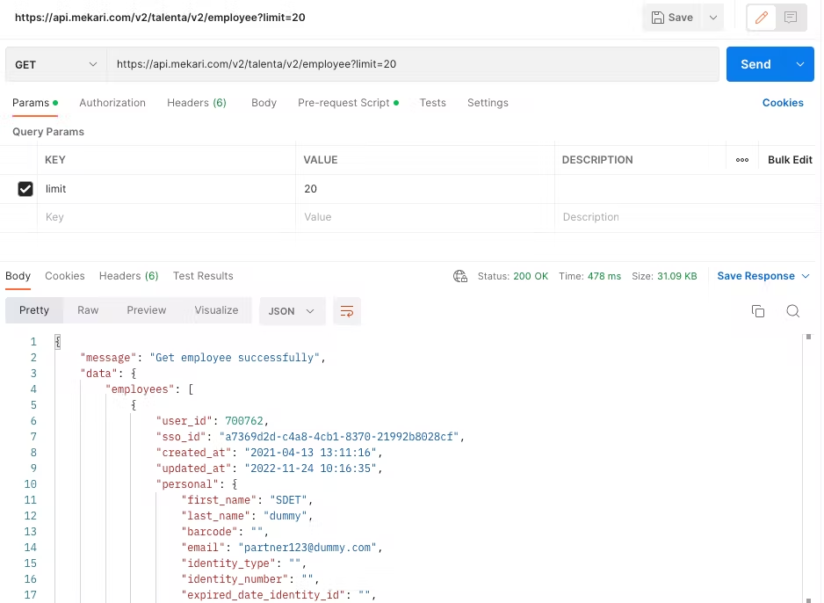Switch to the request Body tab

click(x=264, y=103)
